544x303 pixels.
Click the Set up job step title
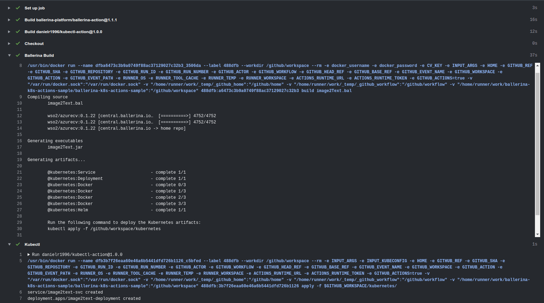click(x=35, y=8)
